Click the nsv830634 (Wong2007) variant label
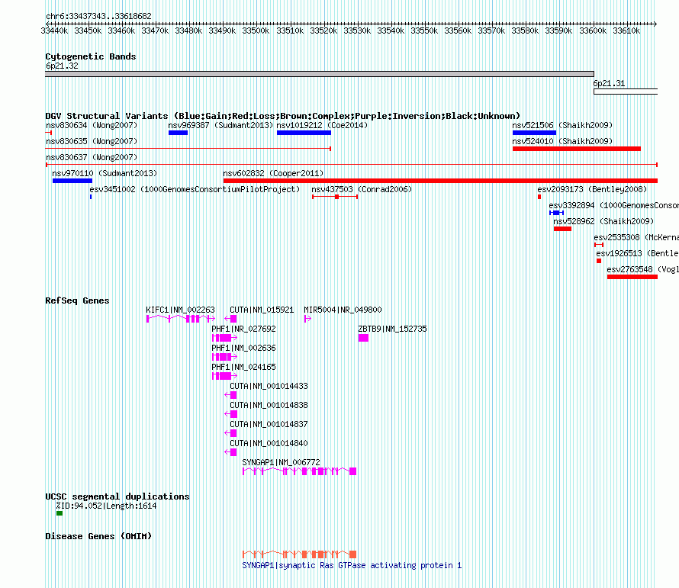Viewport: 679px width, 588px height. [92, 126]
